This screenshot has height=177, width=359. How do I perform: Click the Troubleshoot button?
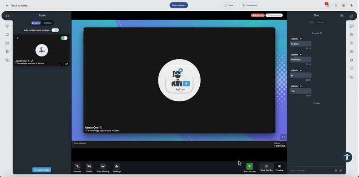pyautogui.click(x=250, y=5)
